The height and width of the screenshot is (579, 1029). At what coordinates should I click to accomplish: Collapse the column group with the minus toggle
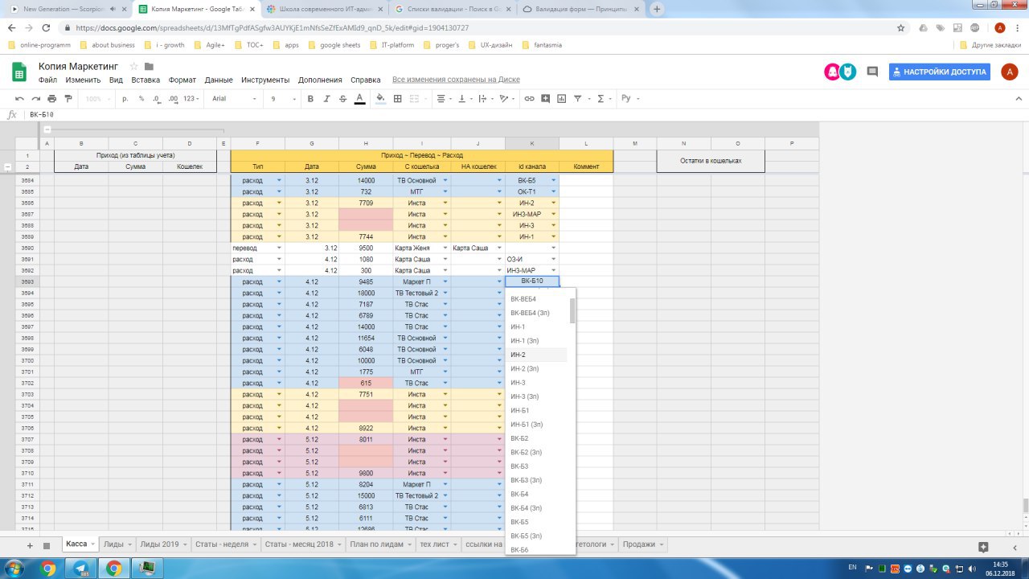[47, 129]
